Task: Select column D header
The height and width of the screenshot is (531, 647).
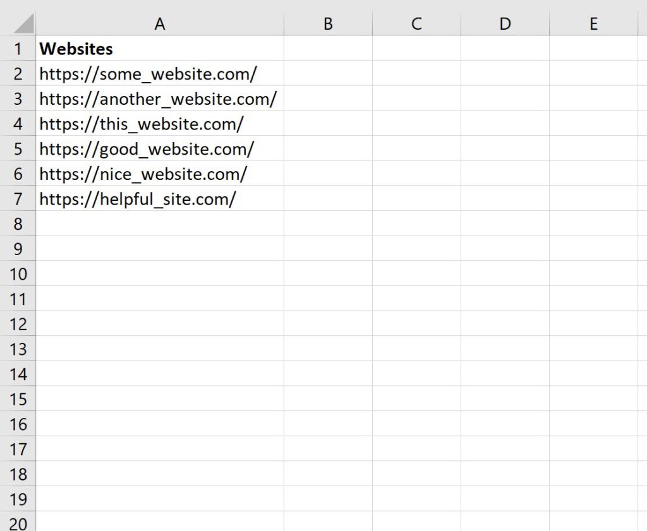Action: [x=505, y=23]
